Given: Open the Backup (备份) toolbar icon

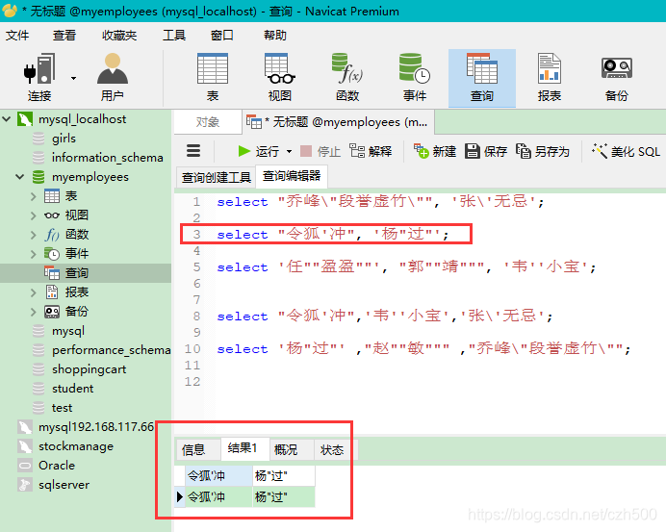Looking at the screenshot, I should (x=616, y=77).
